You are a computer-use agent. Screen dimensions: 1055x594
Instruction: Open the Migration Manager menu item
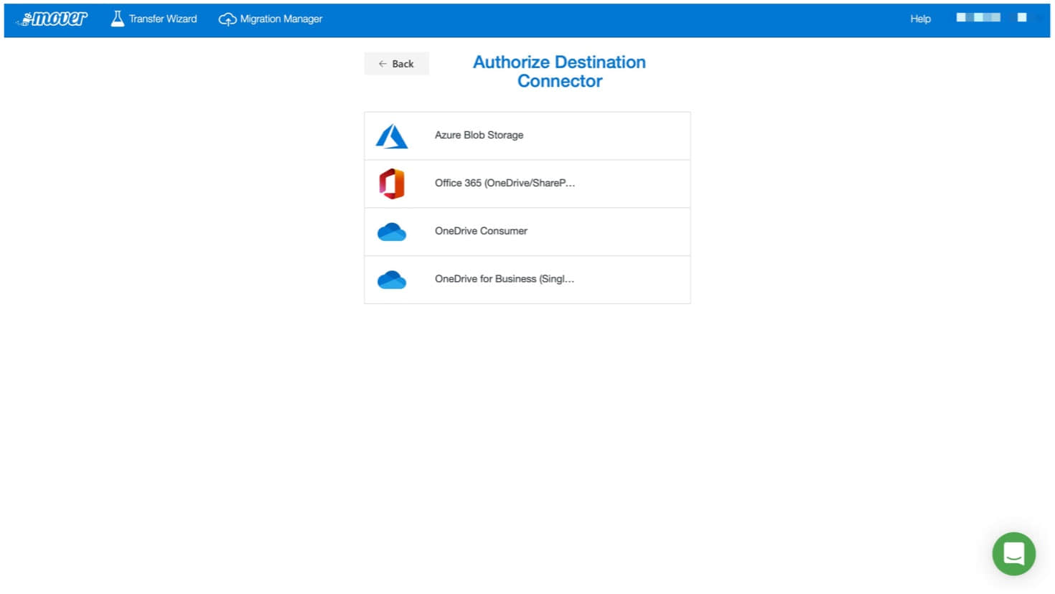click(x=271, y=19)
